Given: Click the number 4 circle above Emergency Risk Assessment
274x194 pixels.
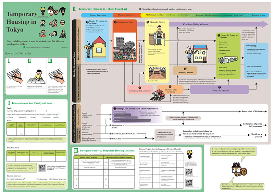Looking at the screenshot, I should pos(140,88).
